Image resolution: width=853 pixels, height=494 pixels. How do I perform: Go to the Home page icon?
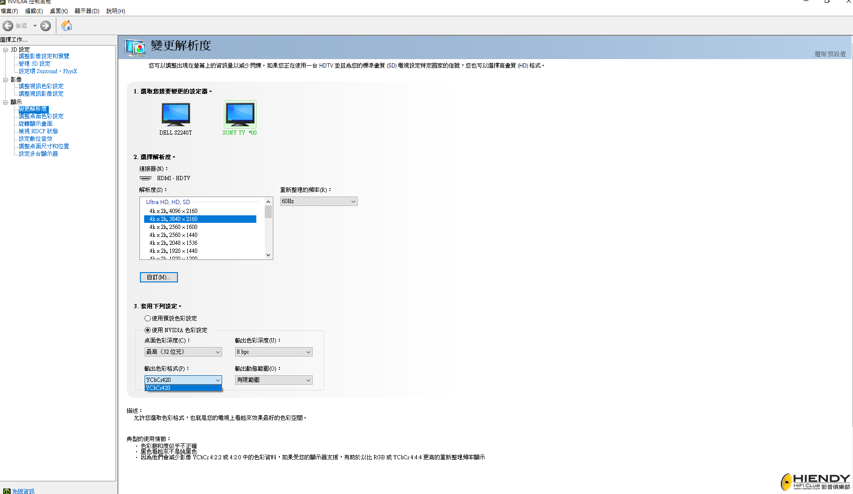(67, 26)
